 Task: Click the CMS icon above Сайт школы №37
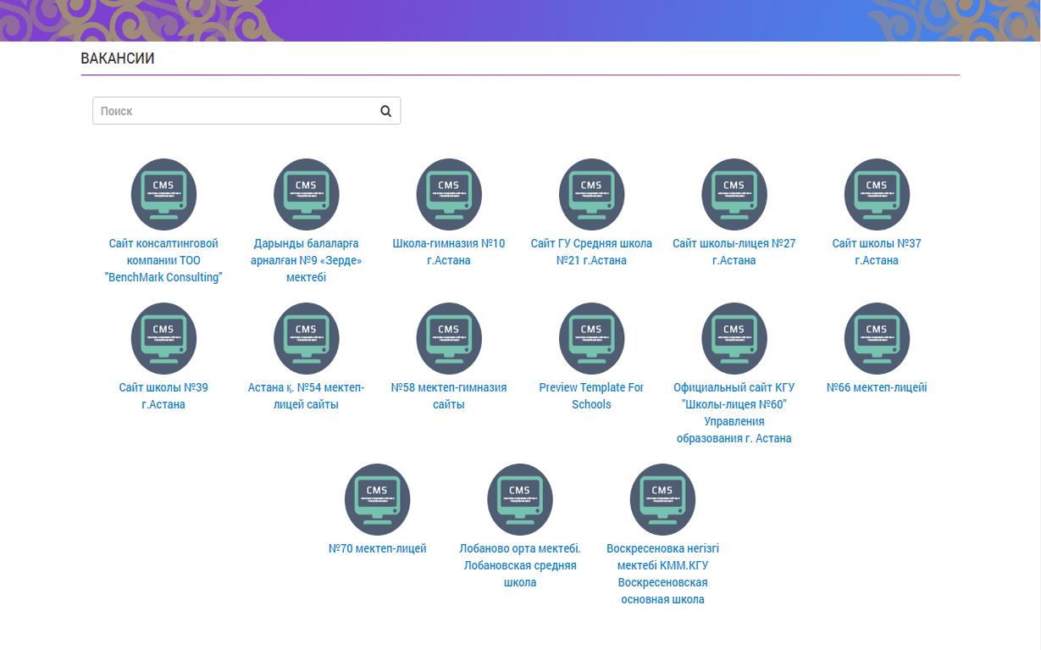(877, 193)
